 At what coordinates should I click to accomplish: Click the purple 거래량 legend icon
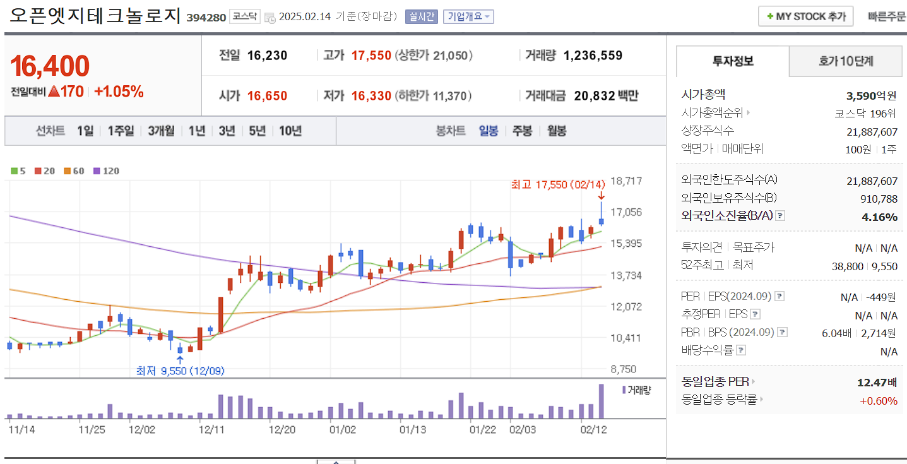tap(624, 390)
